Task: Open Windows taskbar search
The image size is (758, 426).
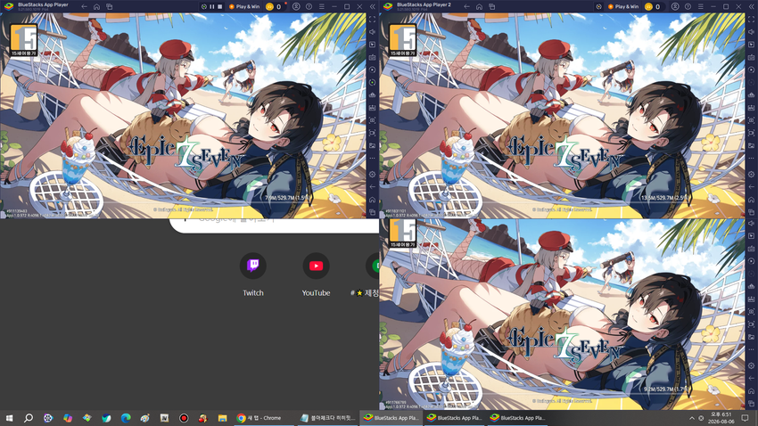Action: click(28, 418)
